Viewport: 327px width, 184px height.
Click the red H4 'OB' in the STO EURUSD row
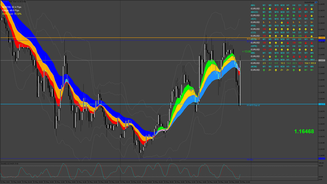294,43
